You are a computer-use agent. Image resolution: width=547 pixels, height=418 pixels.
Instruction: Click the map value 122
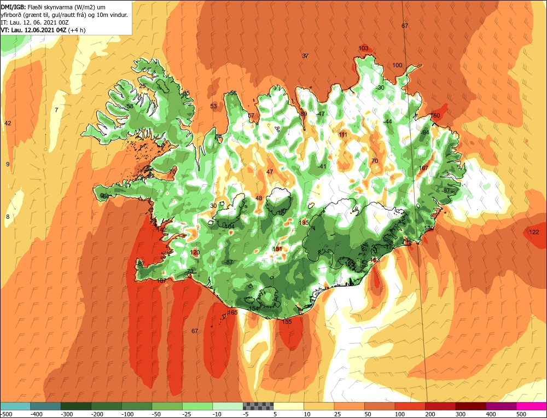pyautogui.click(x=534, y=232)
